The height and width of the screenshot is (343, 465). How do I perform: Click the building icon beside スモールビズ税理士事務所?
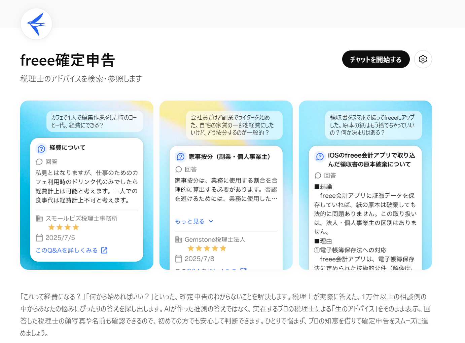39,218
